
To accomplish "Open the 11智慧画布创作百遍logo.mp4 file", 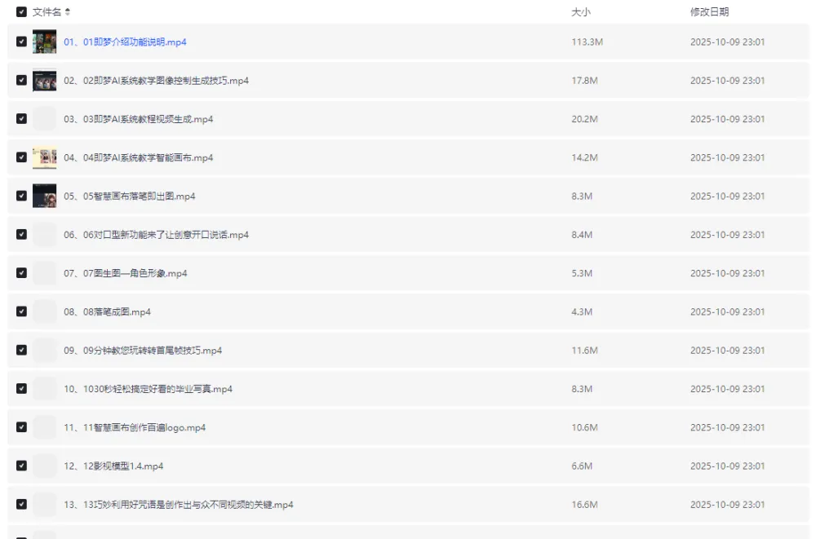I will 135,427.
